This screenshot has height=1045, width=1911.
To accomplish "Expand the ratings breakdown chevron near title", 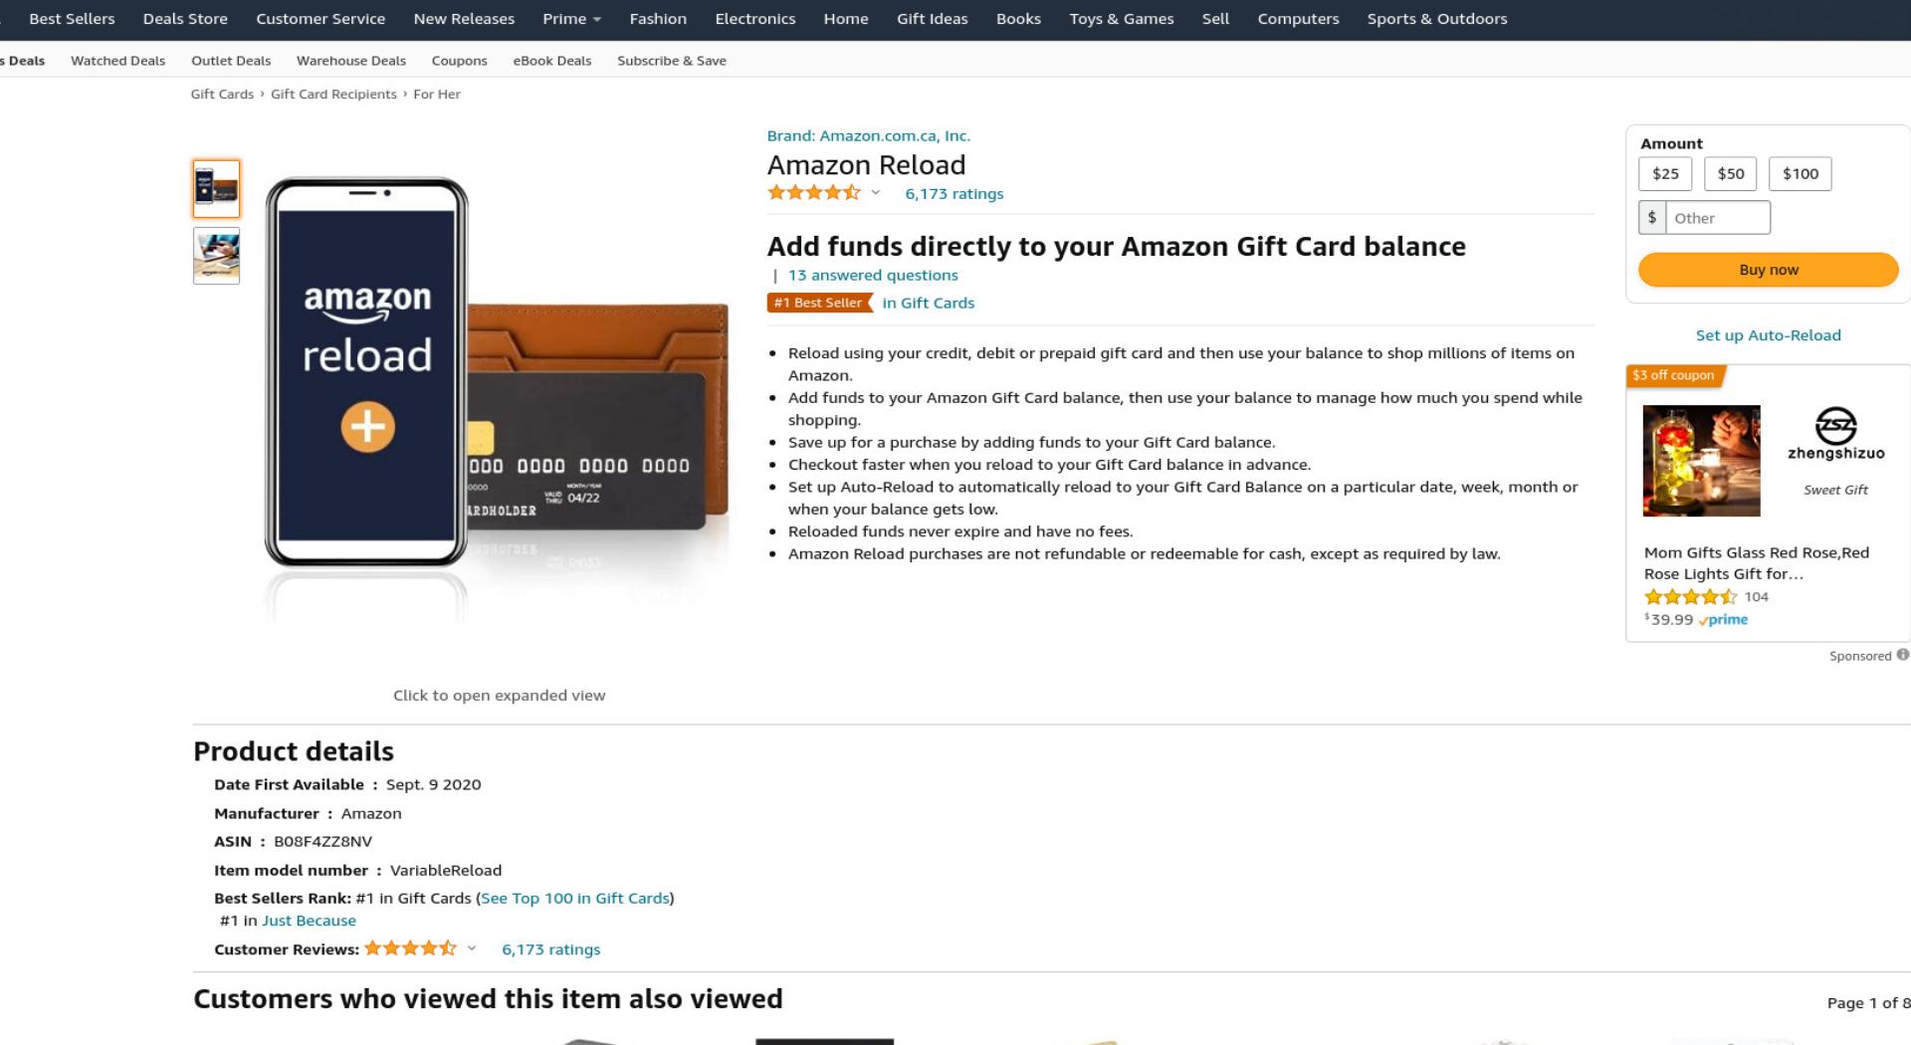I will (876, 193).
